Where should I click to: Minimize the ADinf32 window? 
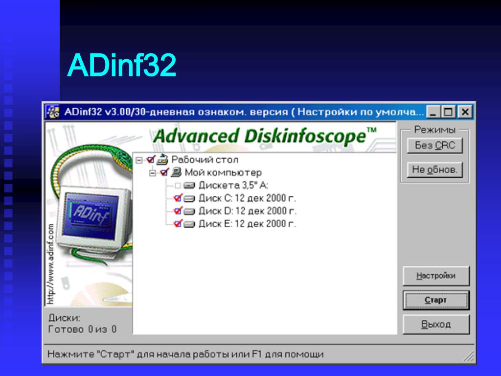(x=433, y=112)
